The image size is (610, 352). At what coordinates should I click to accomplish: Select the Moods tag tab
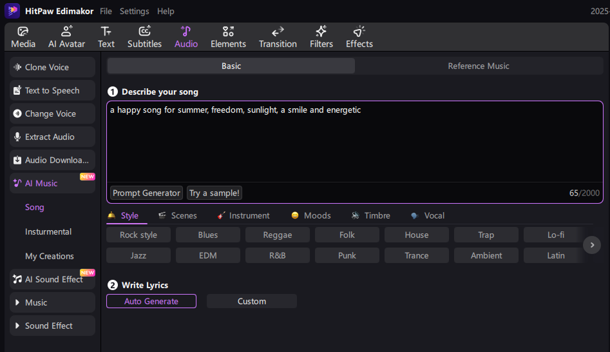tap(311, 215)
